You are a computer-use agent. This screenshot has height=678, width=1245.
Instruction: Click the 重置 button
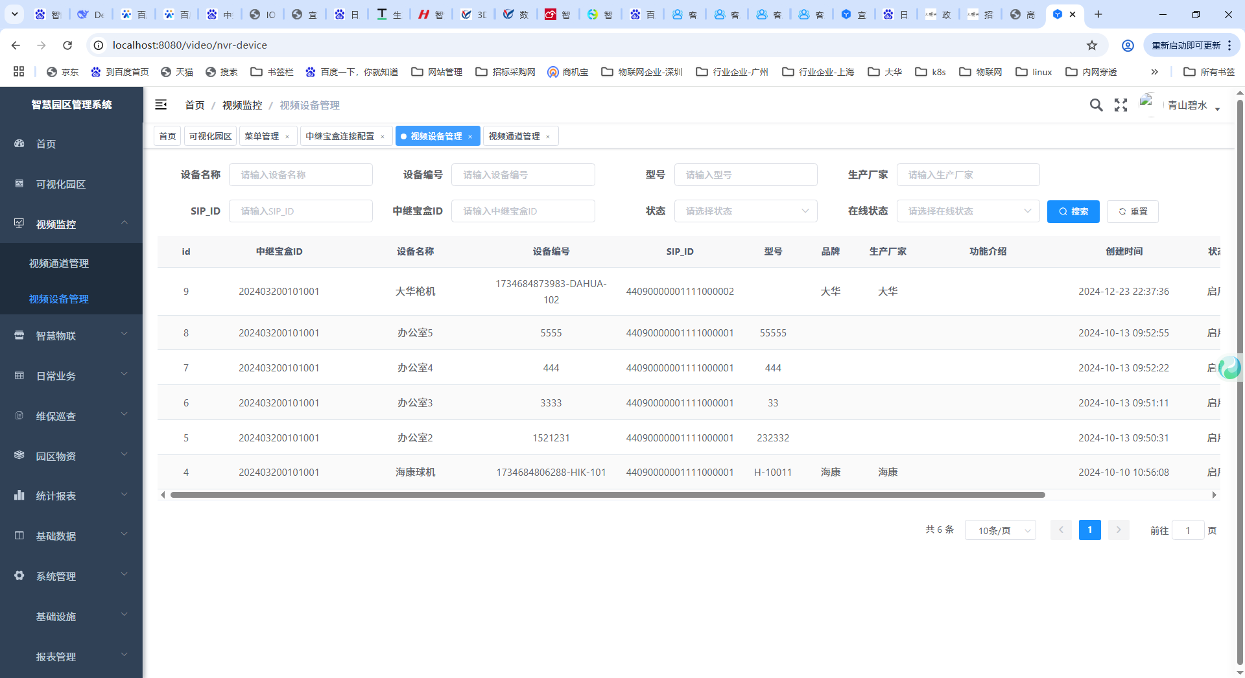coord(1132,211)
